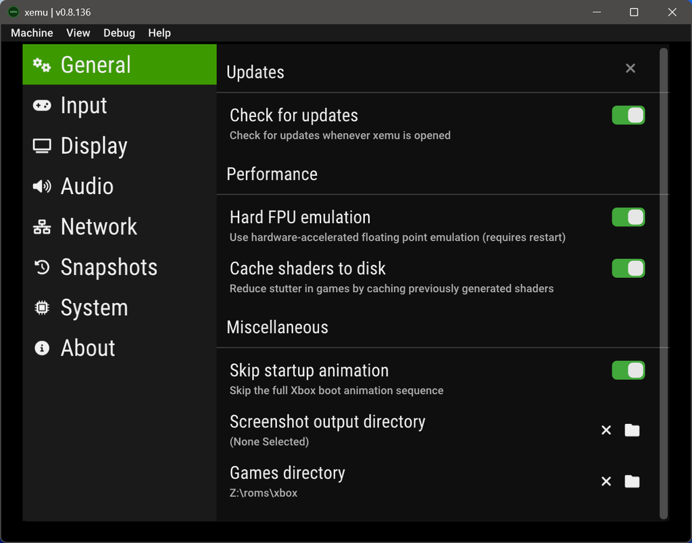Toggle Skip startup animation switch

coord(628,371)
